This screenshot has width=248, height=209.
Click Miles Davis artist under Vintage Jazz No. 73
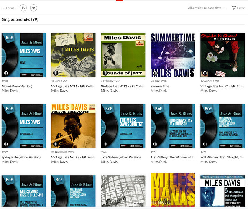point(209,91)
